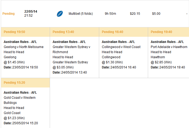Click Geelong v North Melbourne match text

pyautogui.click(x=24, y=47)
